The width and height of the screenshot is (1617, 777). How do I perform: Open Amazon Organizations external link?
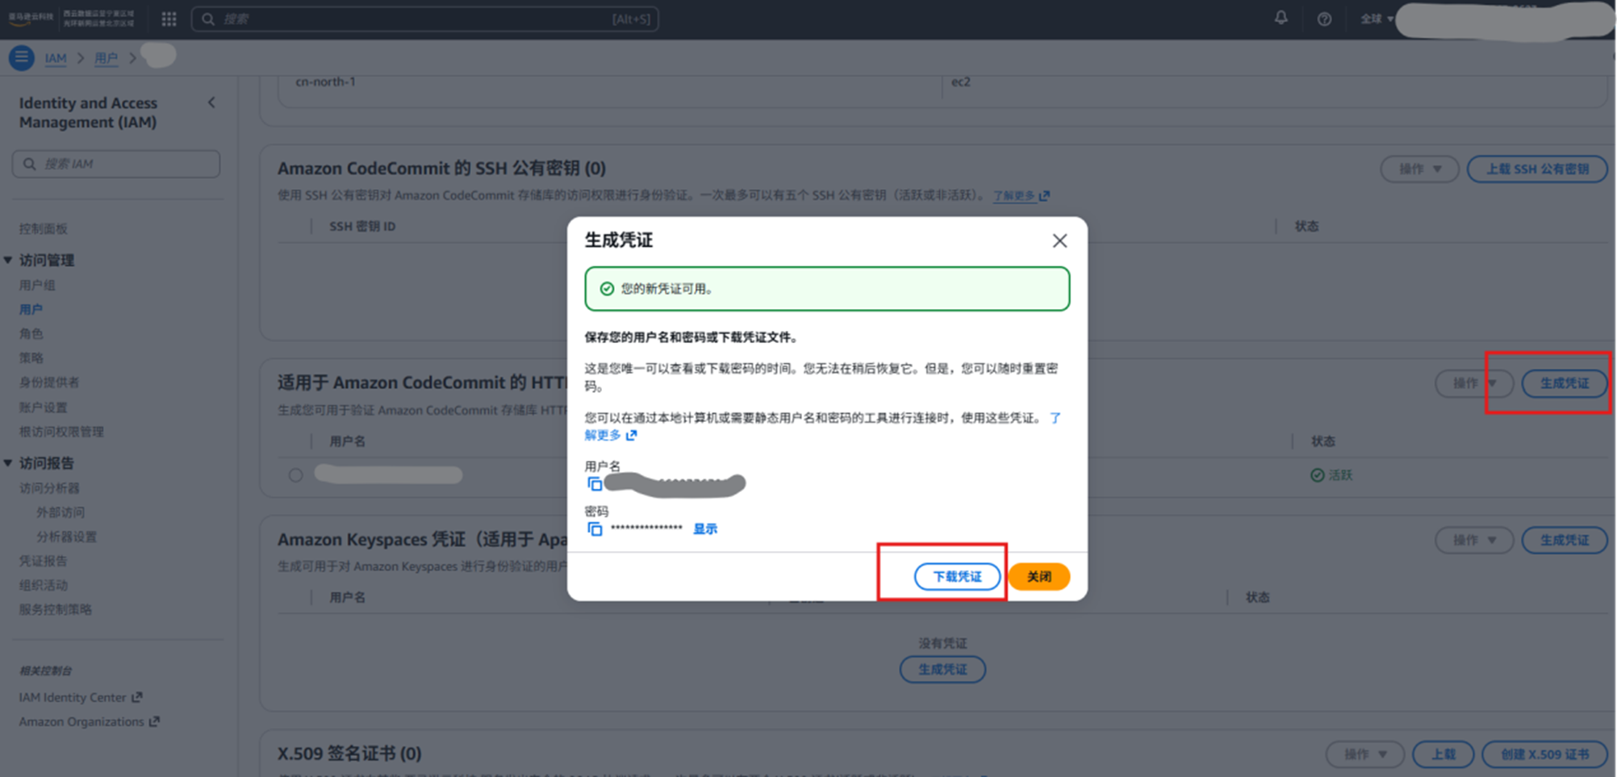click(90, 721)
